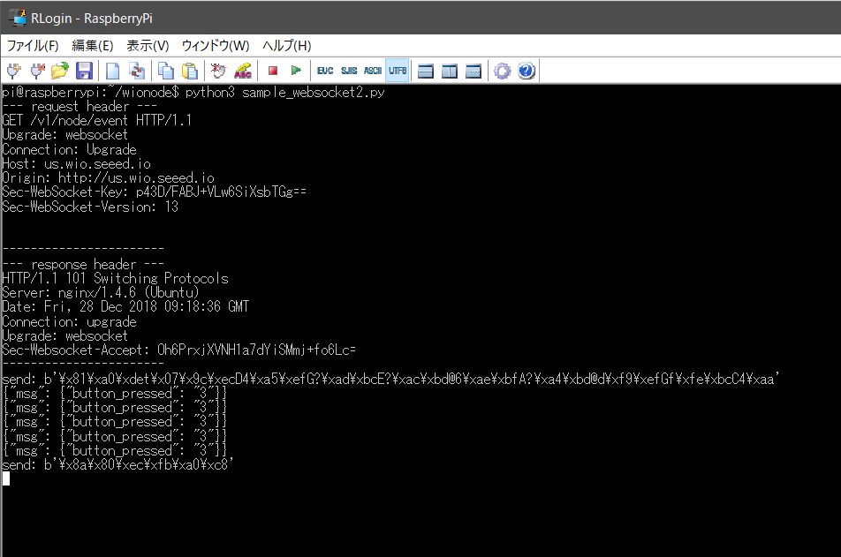Image resolution: width=841 pixels, height=557 pixels.
Task: Click the file transfer icon
Action: (137, 71)
